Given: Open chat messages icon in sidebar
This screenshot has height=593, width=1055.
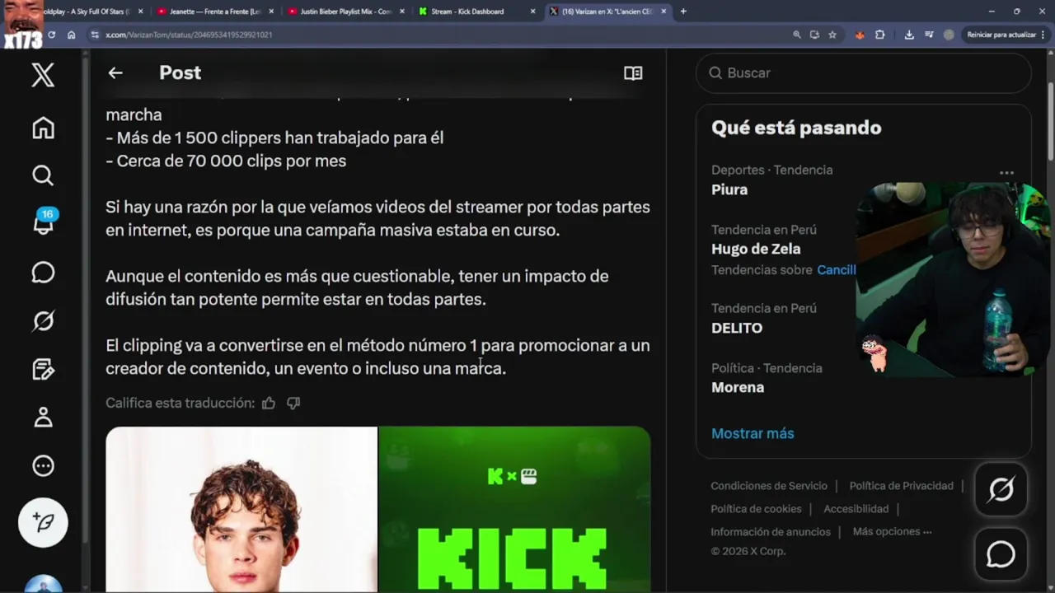Looking at the screenshot, I should [x=43, y=273].
